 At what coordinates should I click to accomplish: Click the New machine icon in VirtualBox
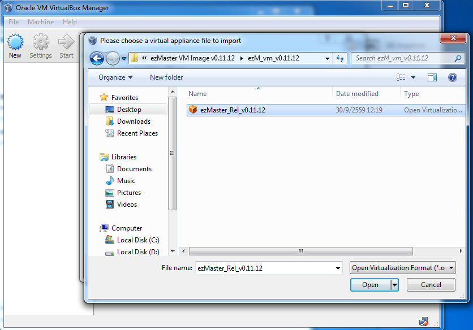pos(15,42)
